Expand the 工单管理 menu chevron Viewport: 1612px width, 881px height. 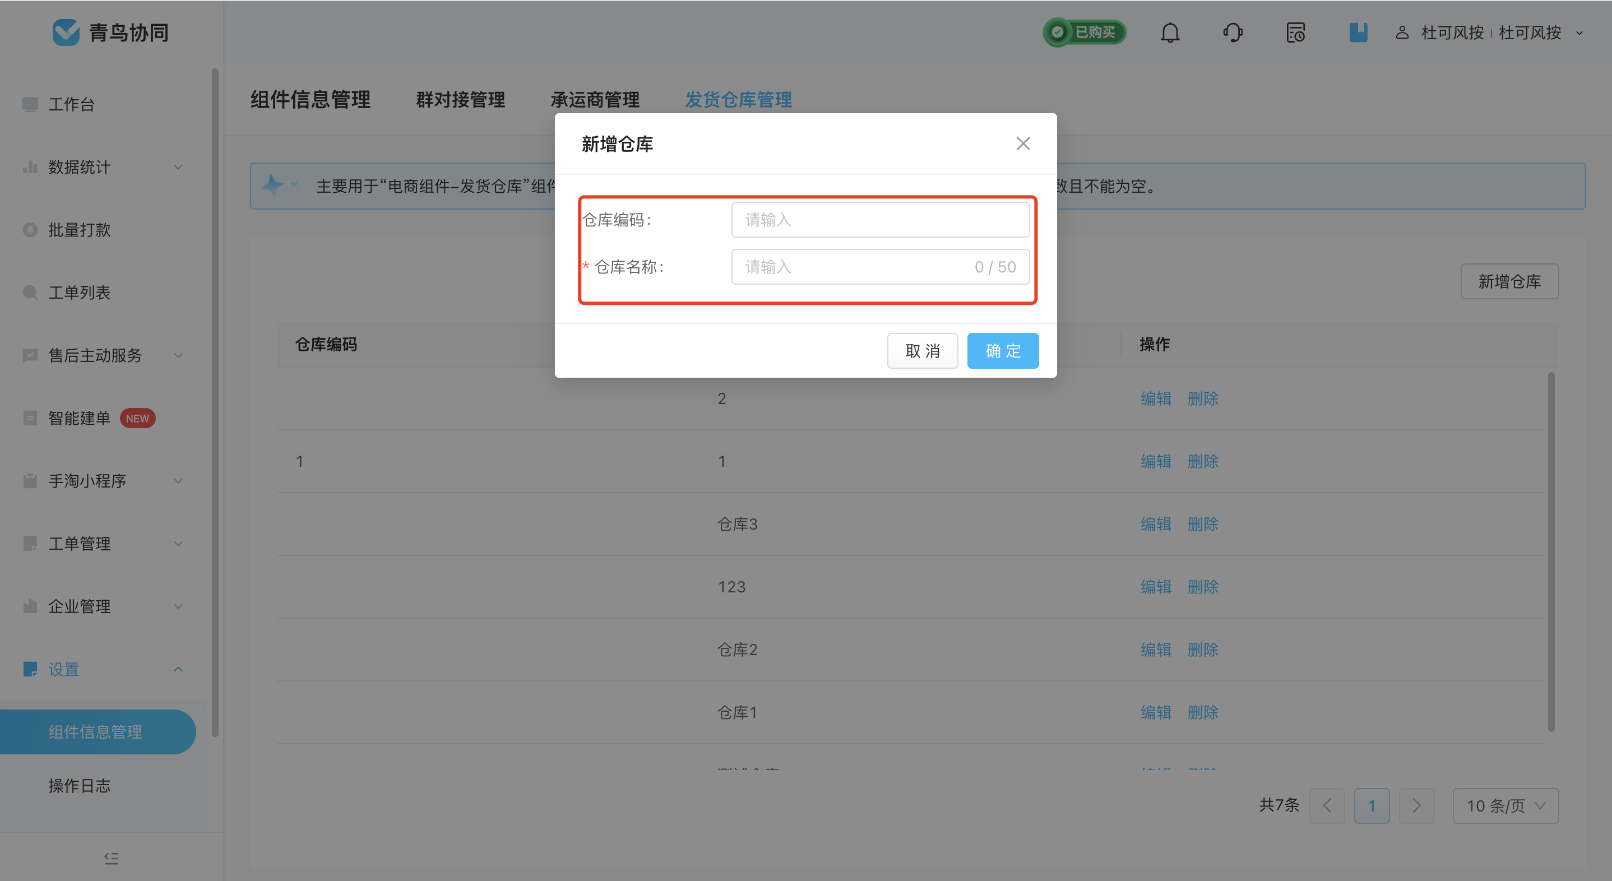point(178,543)
